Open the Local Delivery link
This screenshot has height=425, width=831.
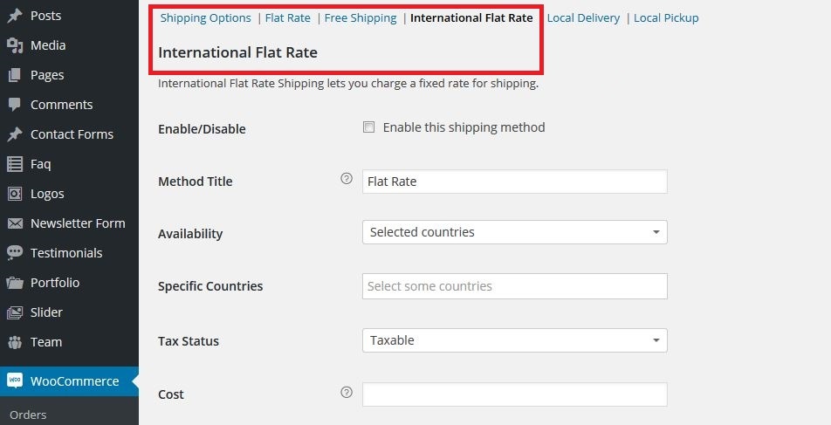(x=583, y=18)
